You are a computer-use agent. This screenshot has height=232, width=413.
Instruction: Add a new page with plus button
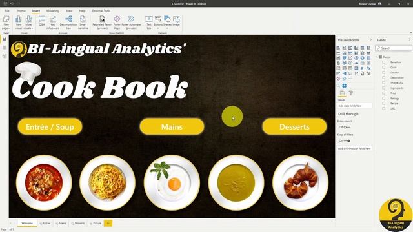(108, 223)
